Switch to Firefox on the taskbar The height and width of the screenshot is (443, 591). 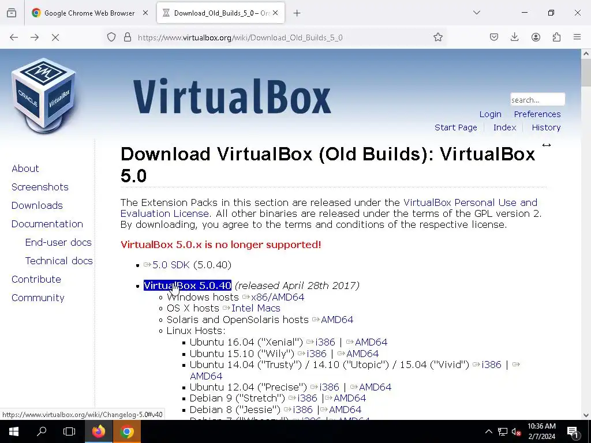(98, 431)
